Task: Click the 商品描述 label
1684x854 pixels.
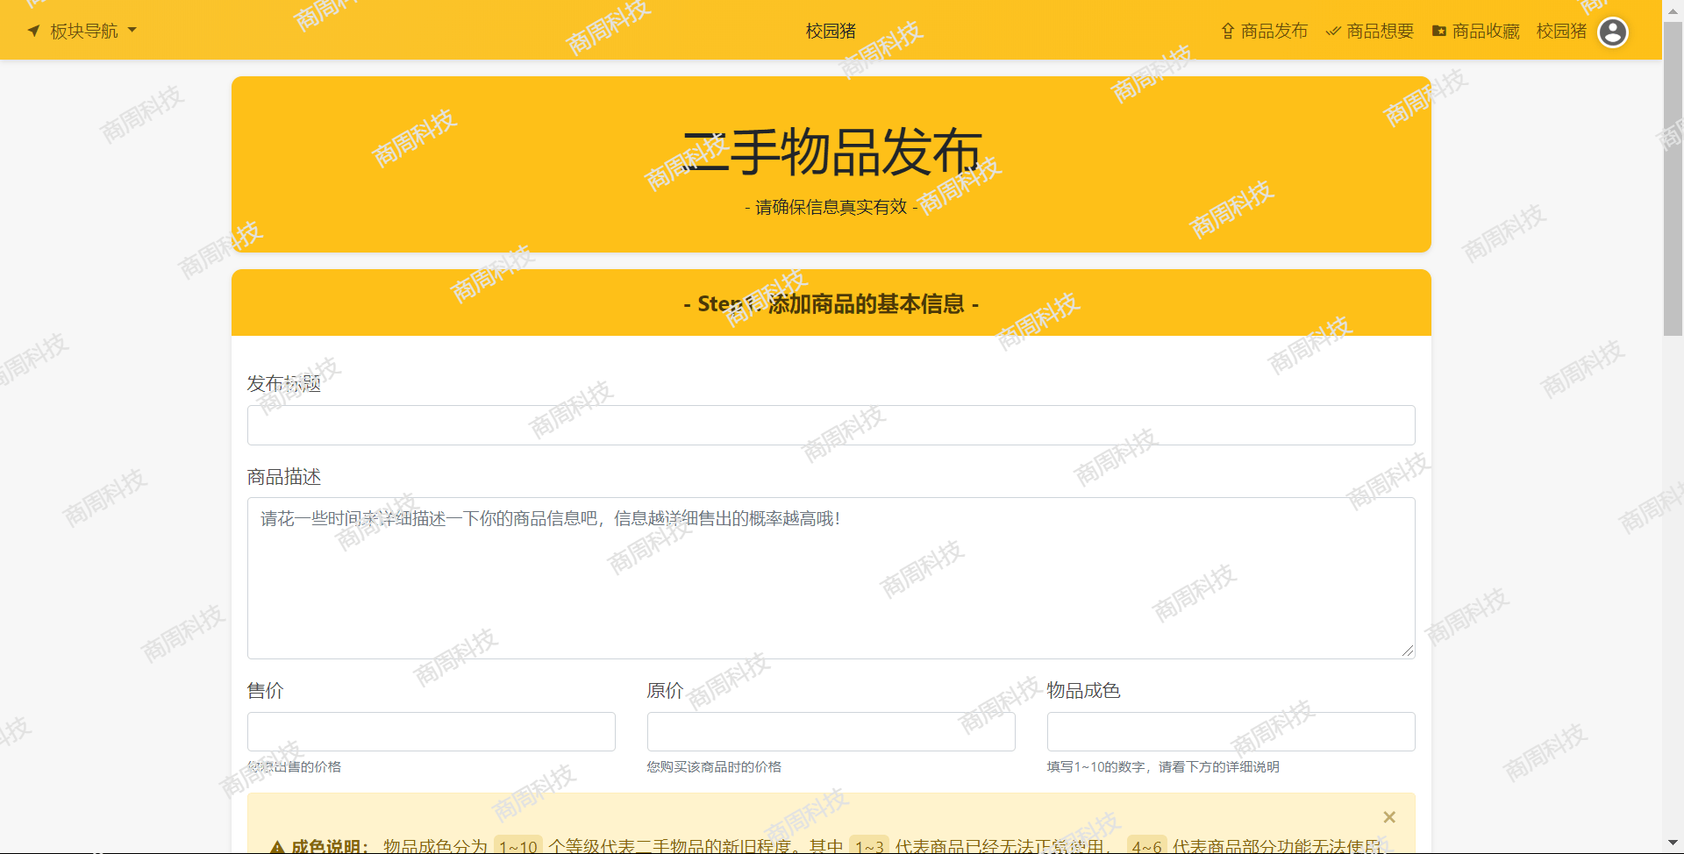Action: 284,476
